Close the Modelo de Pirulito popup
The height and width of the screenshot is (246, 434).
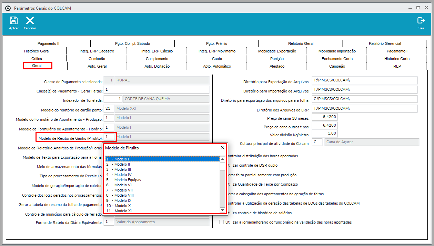click(223, 148)
